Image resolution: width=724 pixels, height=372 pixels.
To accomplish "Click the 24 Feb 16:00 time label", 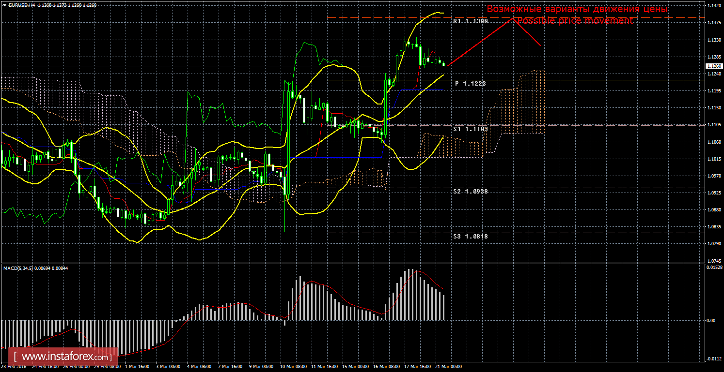I will (x=46, y=367).
